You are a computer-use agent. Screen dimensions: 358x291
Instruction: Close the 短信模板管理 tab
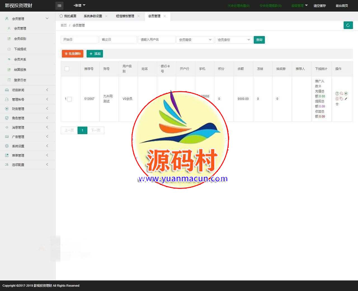(138, 16)
